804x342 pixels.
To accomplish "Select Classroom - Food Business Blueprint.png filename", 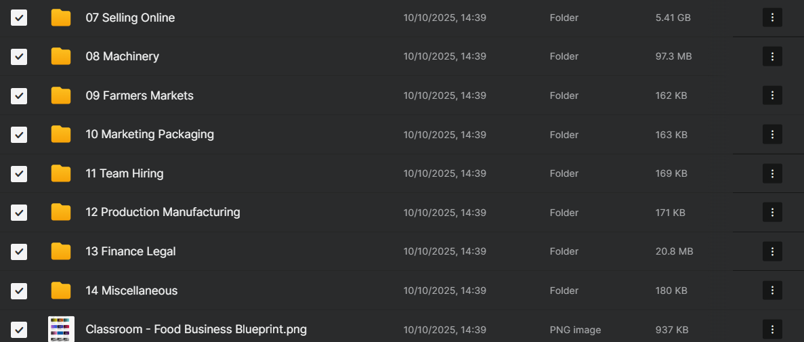I will (196, 330).
